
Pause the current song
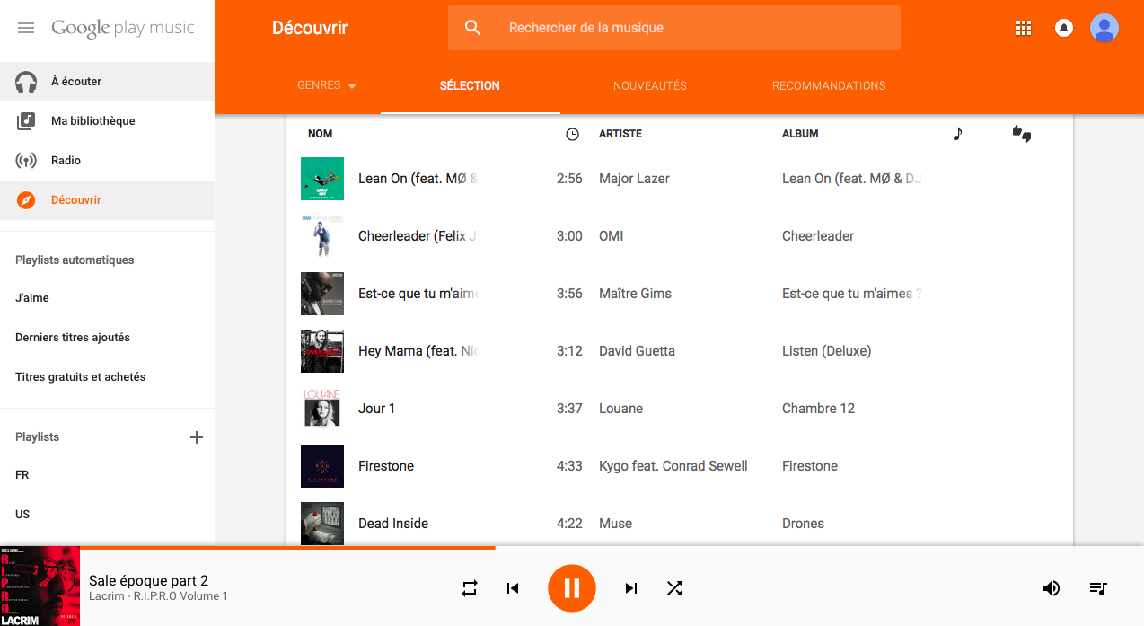pyautogui.click(x=572, y=588)
